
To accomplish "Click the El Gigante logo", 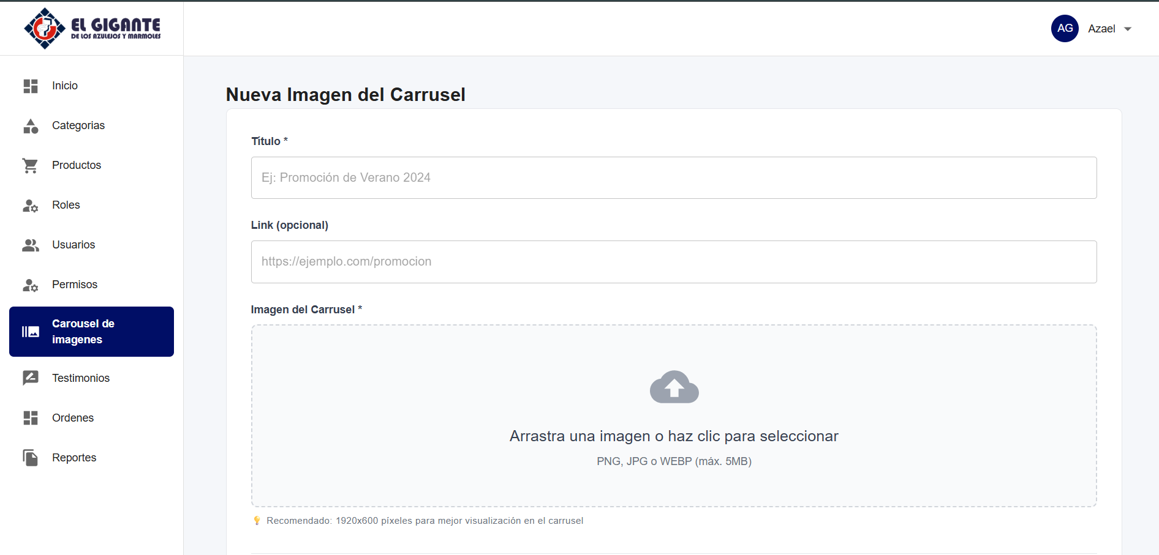I will tap(92, 28).
